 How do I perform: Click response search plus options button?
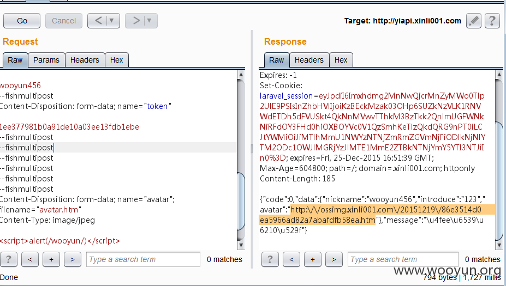(313, 259)
